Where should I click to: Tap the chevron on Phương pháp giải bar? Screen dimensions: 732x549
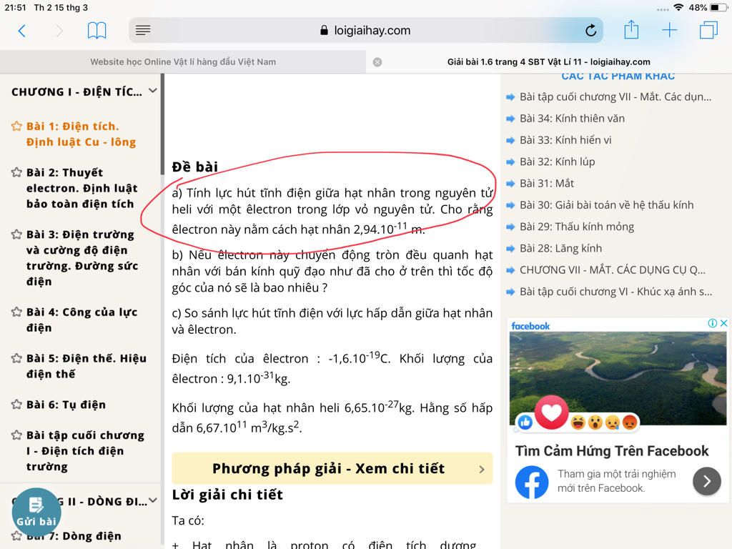(x=482, y=469)
